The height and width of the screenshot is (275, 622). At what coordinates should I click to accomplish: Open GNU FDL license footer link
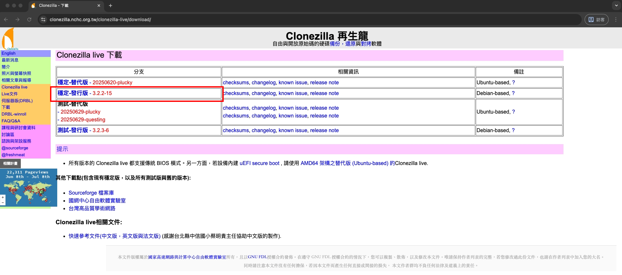coord(257,257)
